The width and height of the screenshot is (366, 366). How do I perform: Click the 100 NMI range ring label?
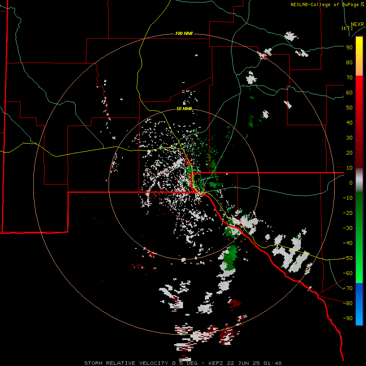click(x=184, y=33)
